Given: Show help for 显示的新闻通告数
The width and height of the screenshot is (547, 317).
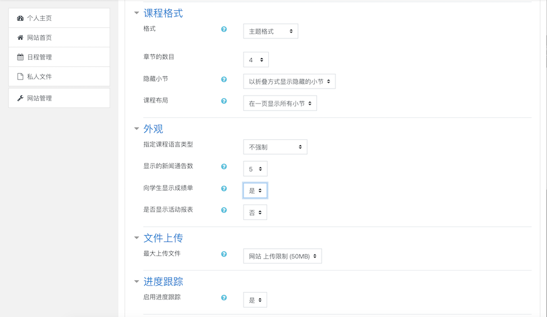Looking at the screenshot, I should (224, 167).
